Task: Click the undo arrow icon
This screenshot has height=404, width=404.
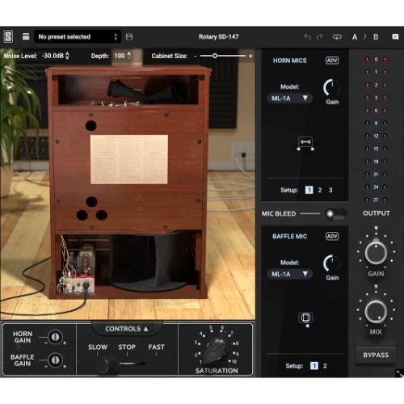Action: pos(308,36)
